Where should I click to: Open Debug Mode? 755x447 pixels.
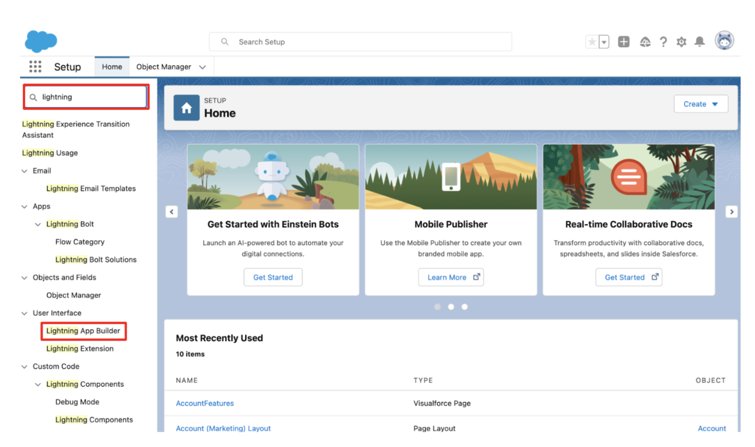pos(77,402)
